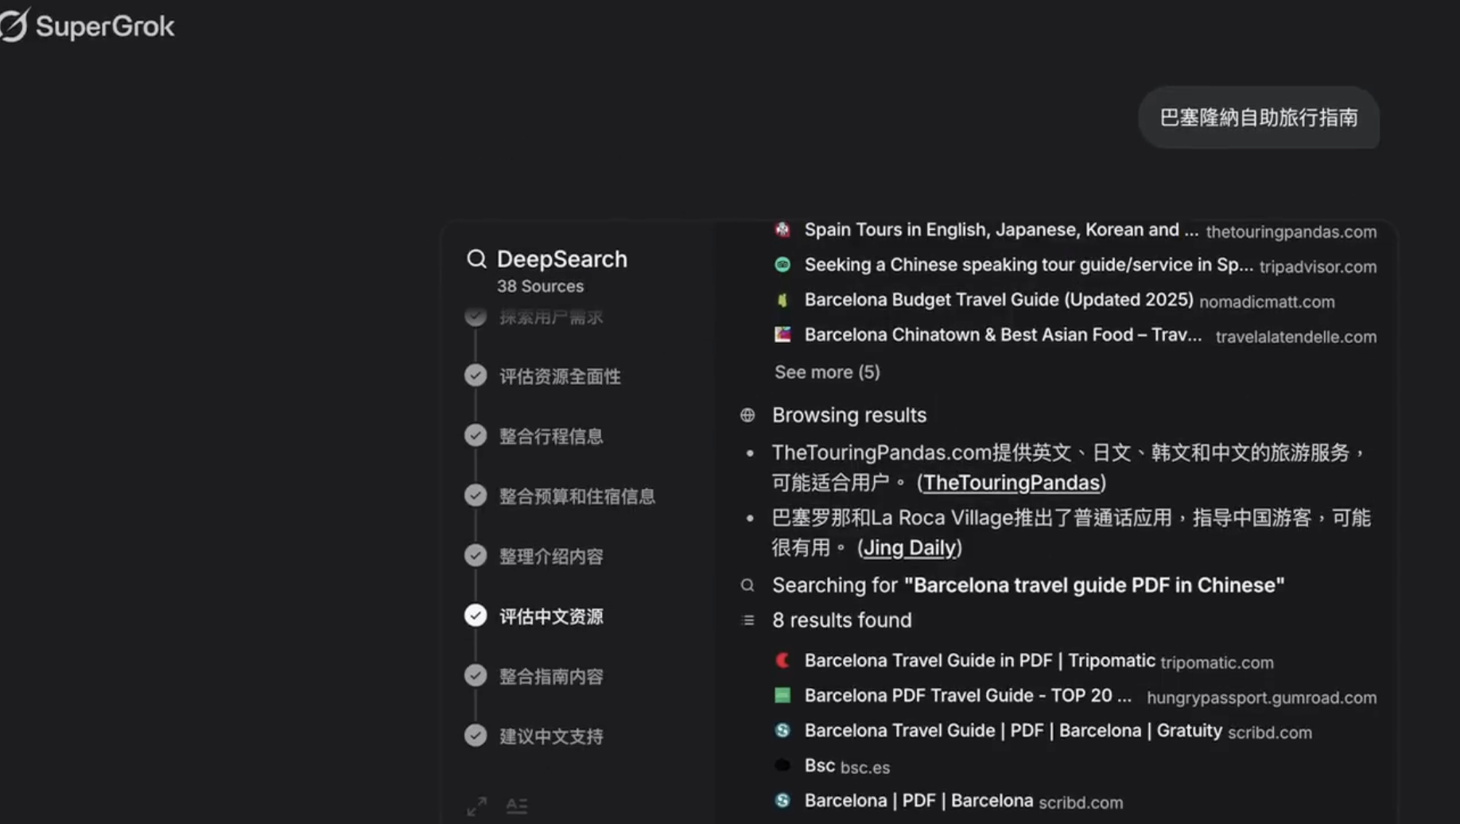The width and height of the screenshot is (1460, 824).
Task: Click the nomadicmatt.com domain label
Action: [1267, 302]
